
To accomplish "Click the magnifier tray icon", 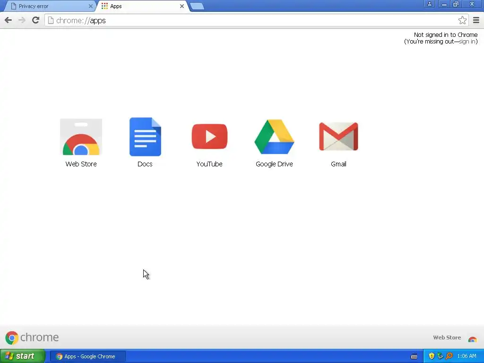I will [449, 356].
